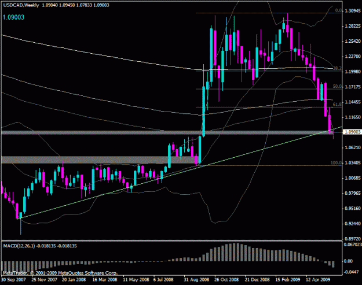Click the USDCAD,Weekly chart title

tap(21, 5)
